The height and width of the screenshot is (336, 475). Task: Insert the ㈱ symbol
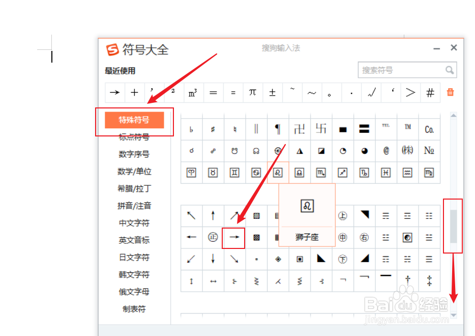click(408, 151)
